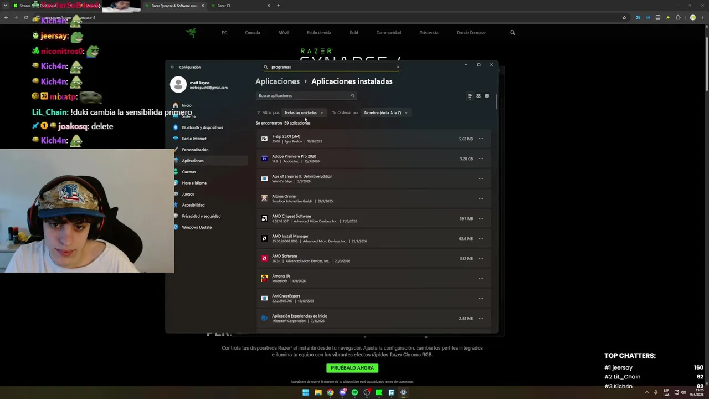Click the Settings app list scrollbar
The width and height of the screenshot is (709, 399).
point(496,102)
